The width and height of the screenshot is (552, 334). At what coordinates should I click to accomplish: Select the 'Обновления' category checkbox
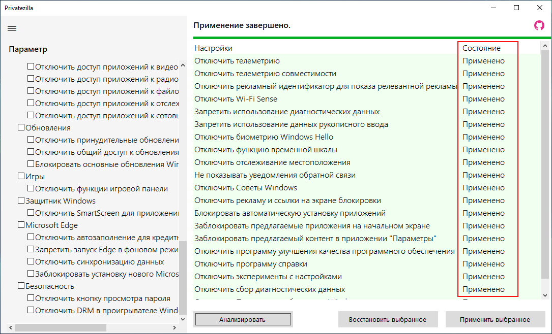(x=21, y=127)
